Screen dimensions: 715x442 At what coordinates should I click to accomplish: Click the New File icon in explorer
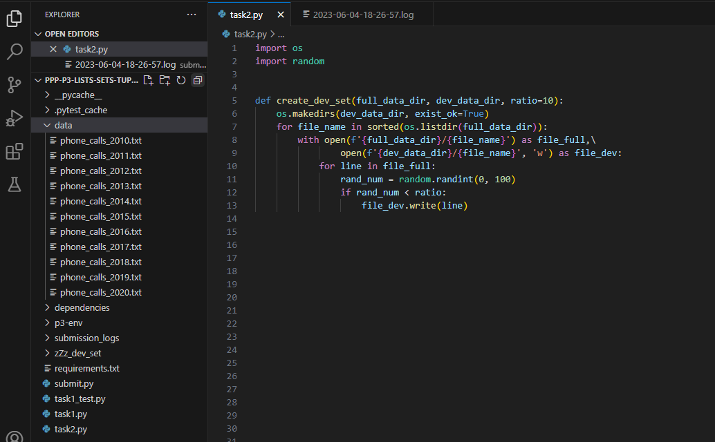click(x=148, y=80)
